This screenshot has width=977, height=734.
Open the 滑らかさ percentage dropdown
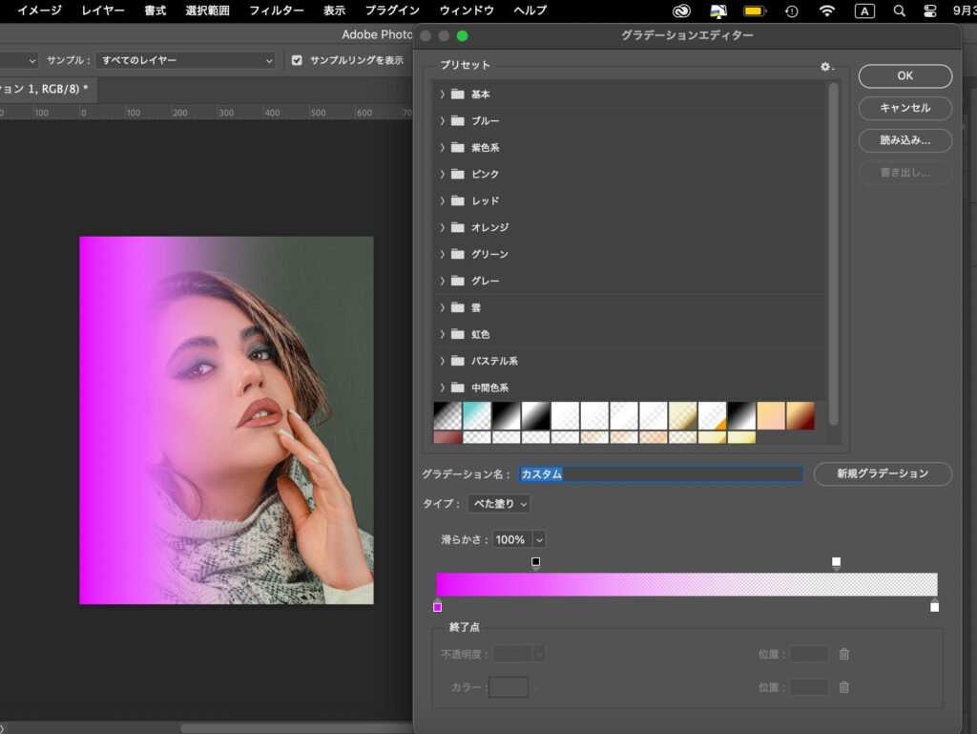click(x=539, y=539)
